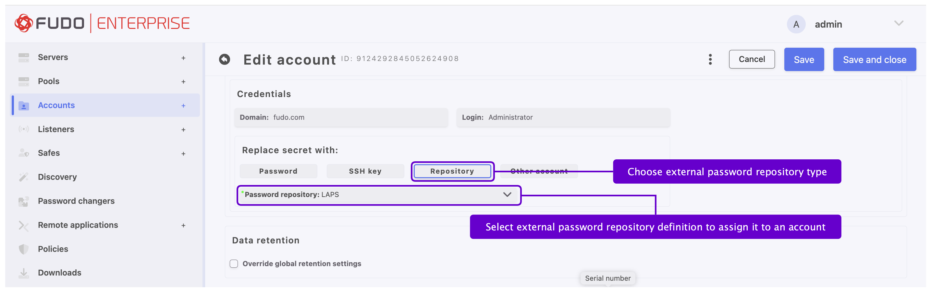
Task: Click the Password changers icon
Action: (24, 201)
